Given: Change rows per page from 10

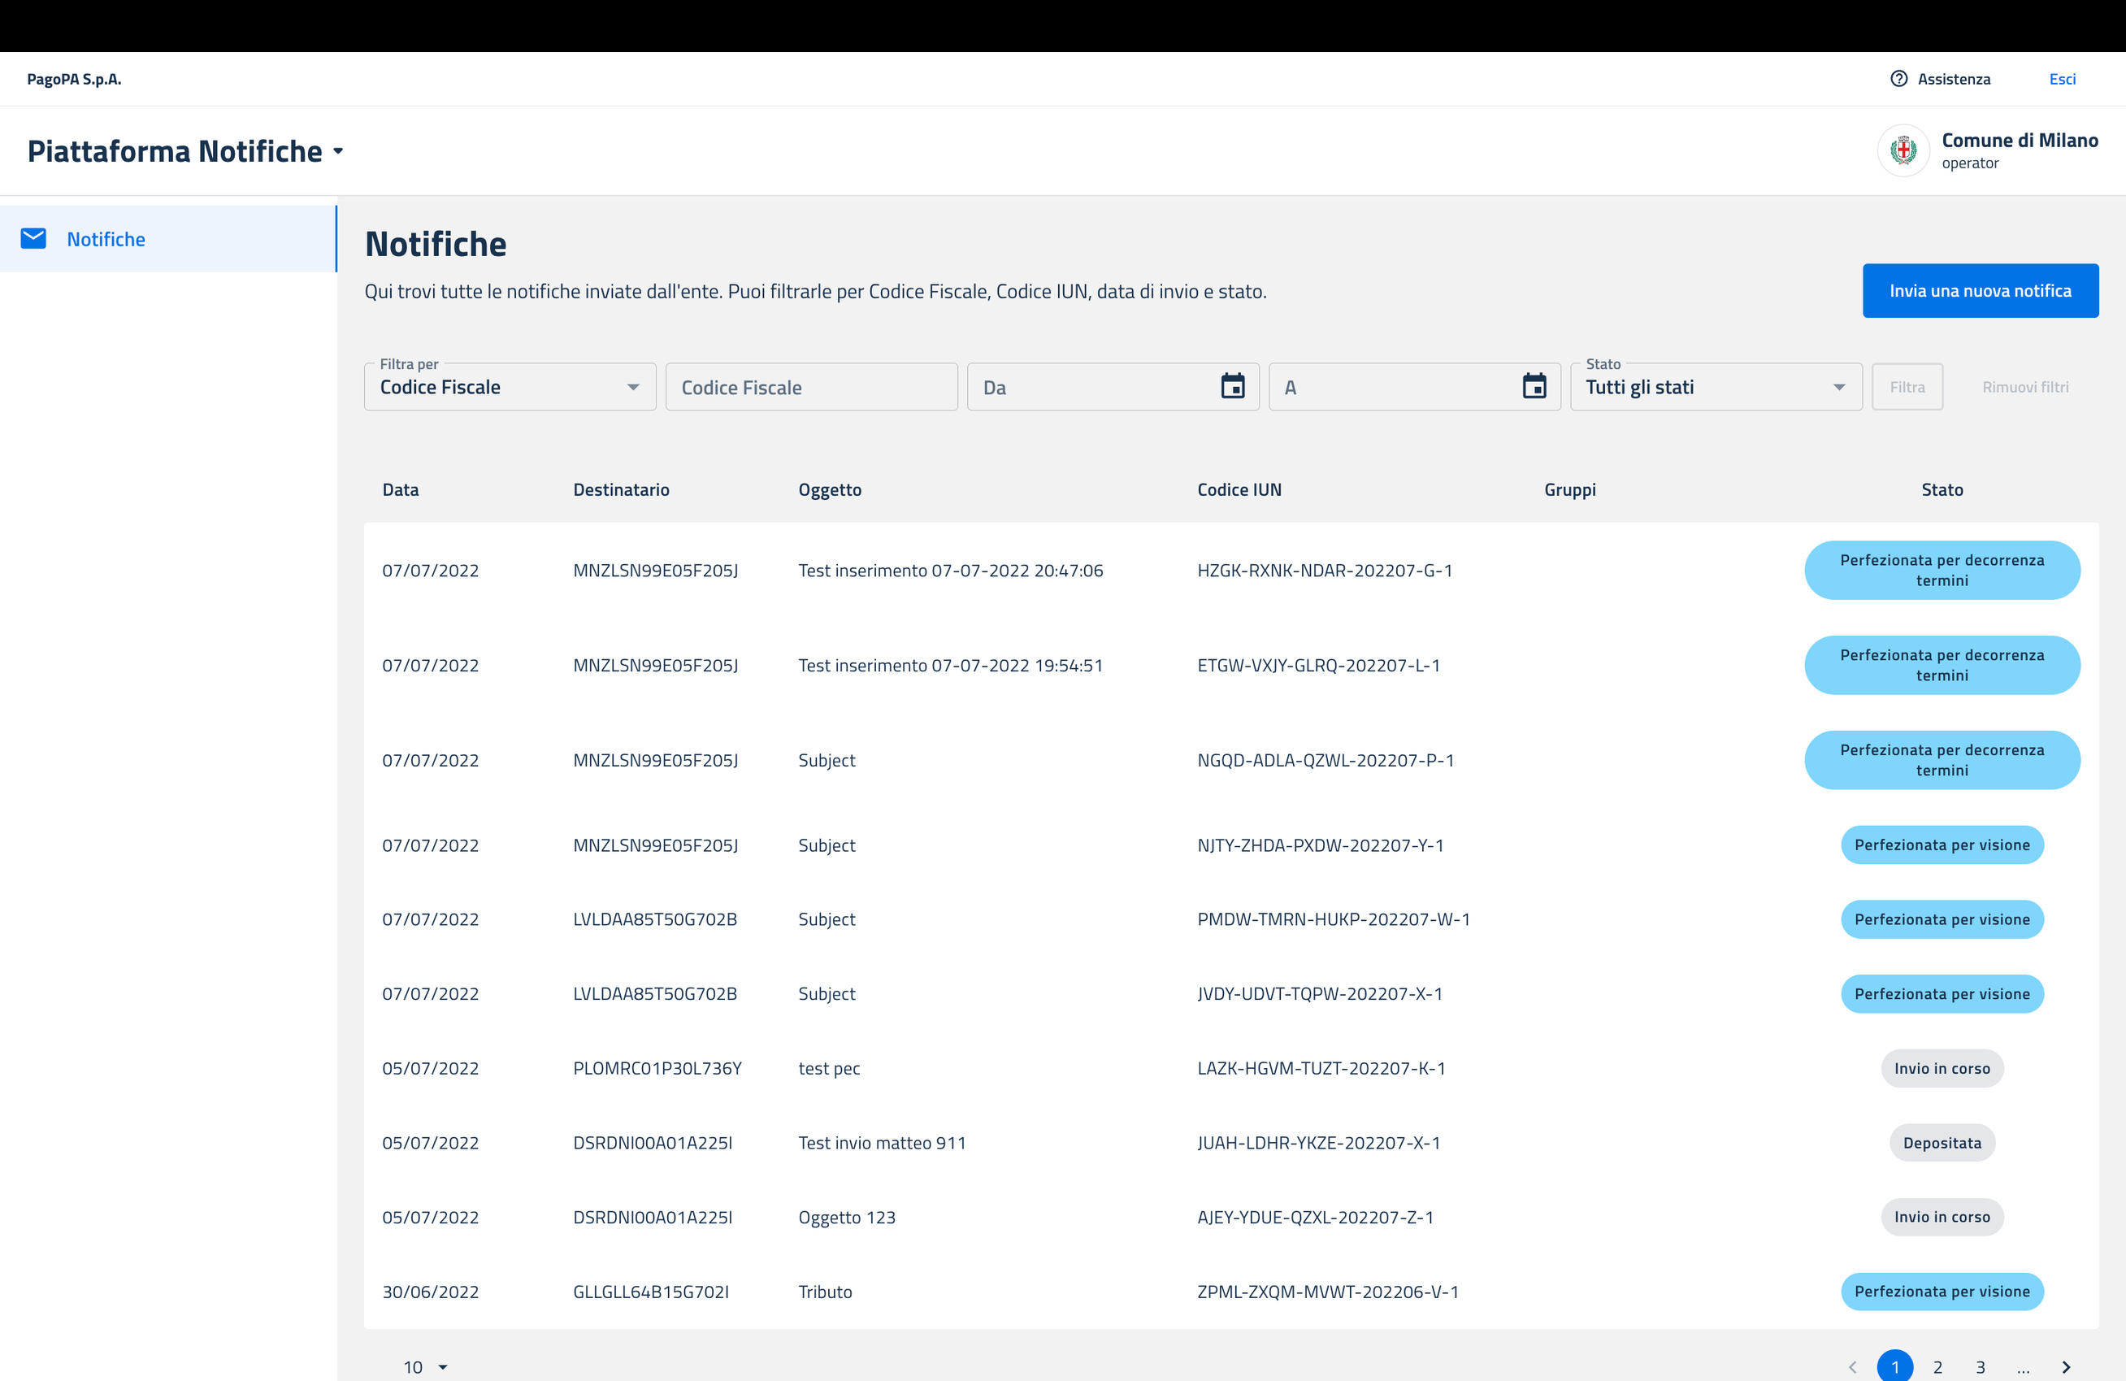Looking at the screenshot, I should 425,1366.
